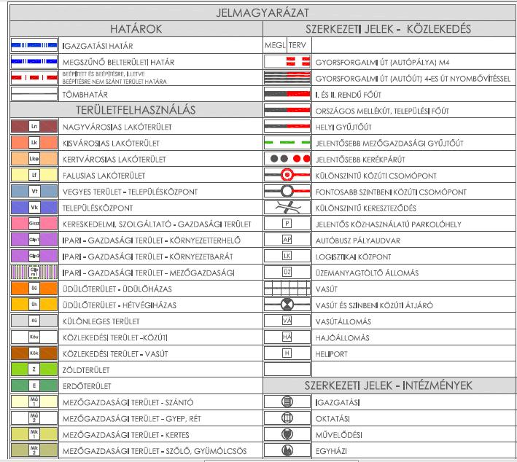This screenshot has height=462, width=517.
Task: Click the Fontosabb szintbeni csomópont circle symbol
Action: (x=287, y=191)
